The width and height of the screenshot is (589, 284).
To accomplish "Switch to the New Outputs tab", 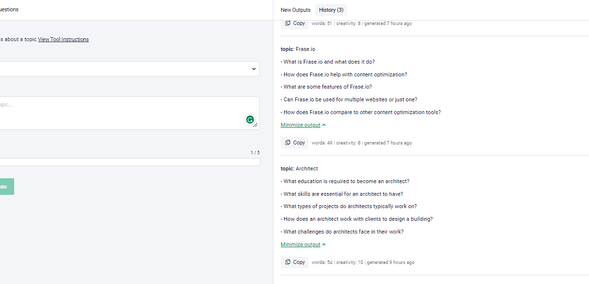I will click(x=295, y=10).
